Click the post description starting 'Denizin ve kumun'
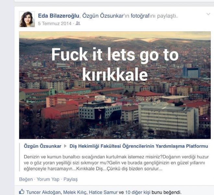This screenshot has width=214, height=195. (x=116, y=163)
